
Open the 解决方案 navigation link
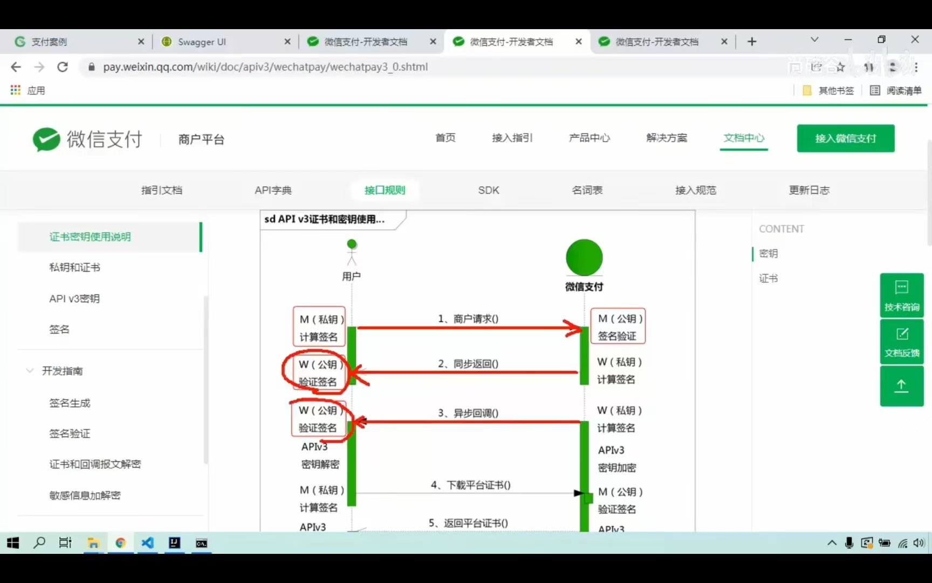667,138
